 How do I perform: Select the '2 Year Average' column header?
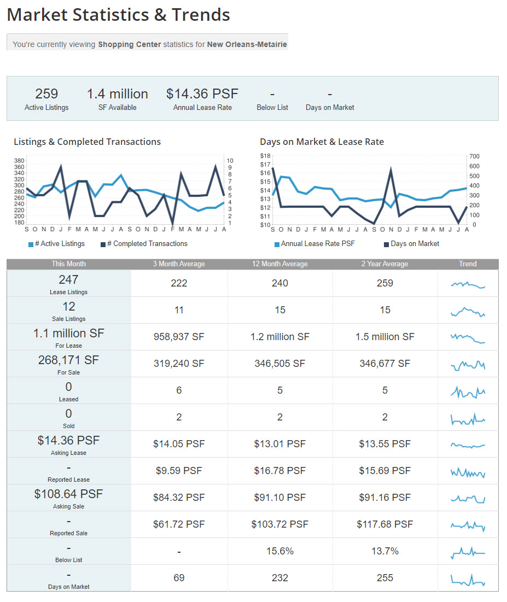tap(385, 264)
